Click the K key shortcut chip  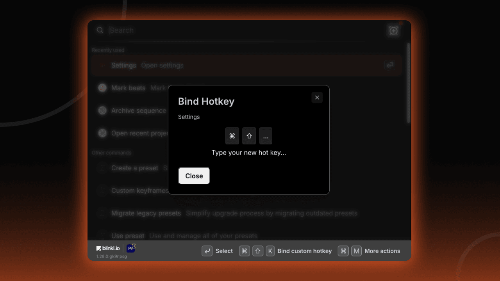pos(270,251)
